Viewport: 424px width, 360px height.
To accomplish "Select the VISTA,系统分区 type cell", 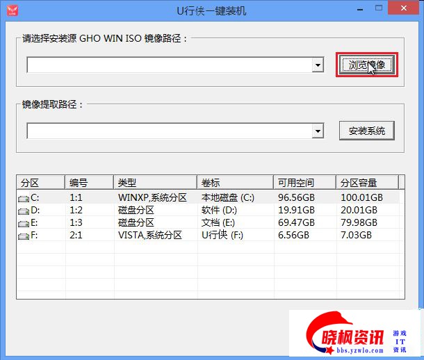I will pyautogui.click(x=149, y=236).
